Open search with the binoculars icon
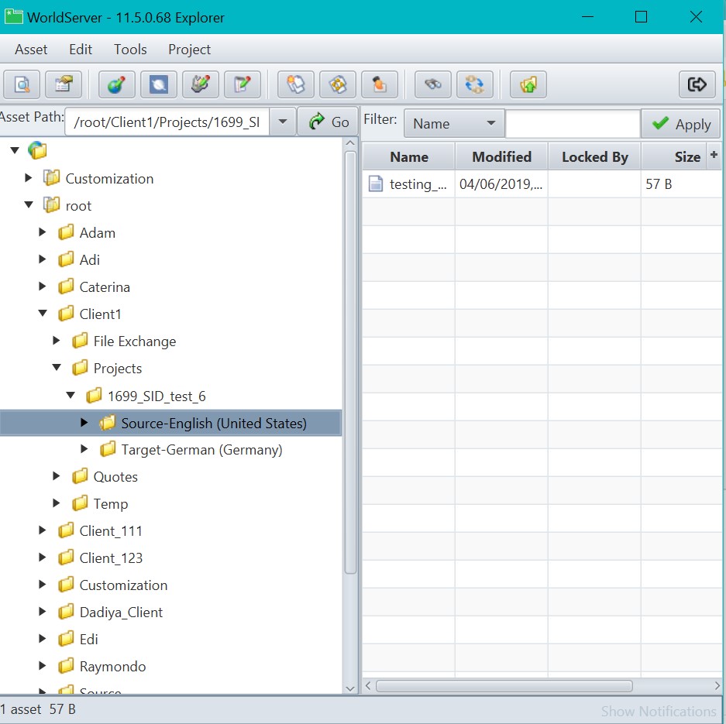The width and height of the screenshot is (726, 724). point(433,84)
